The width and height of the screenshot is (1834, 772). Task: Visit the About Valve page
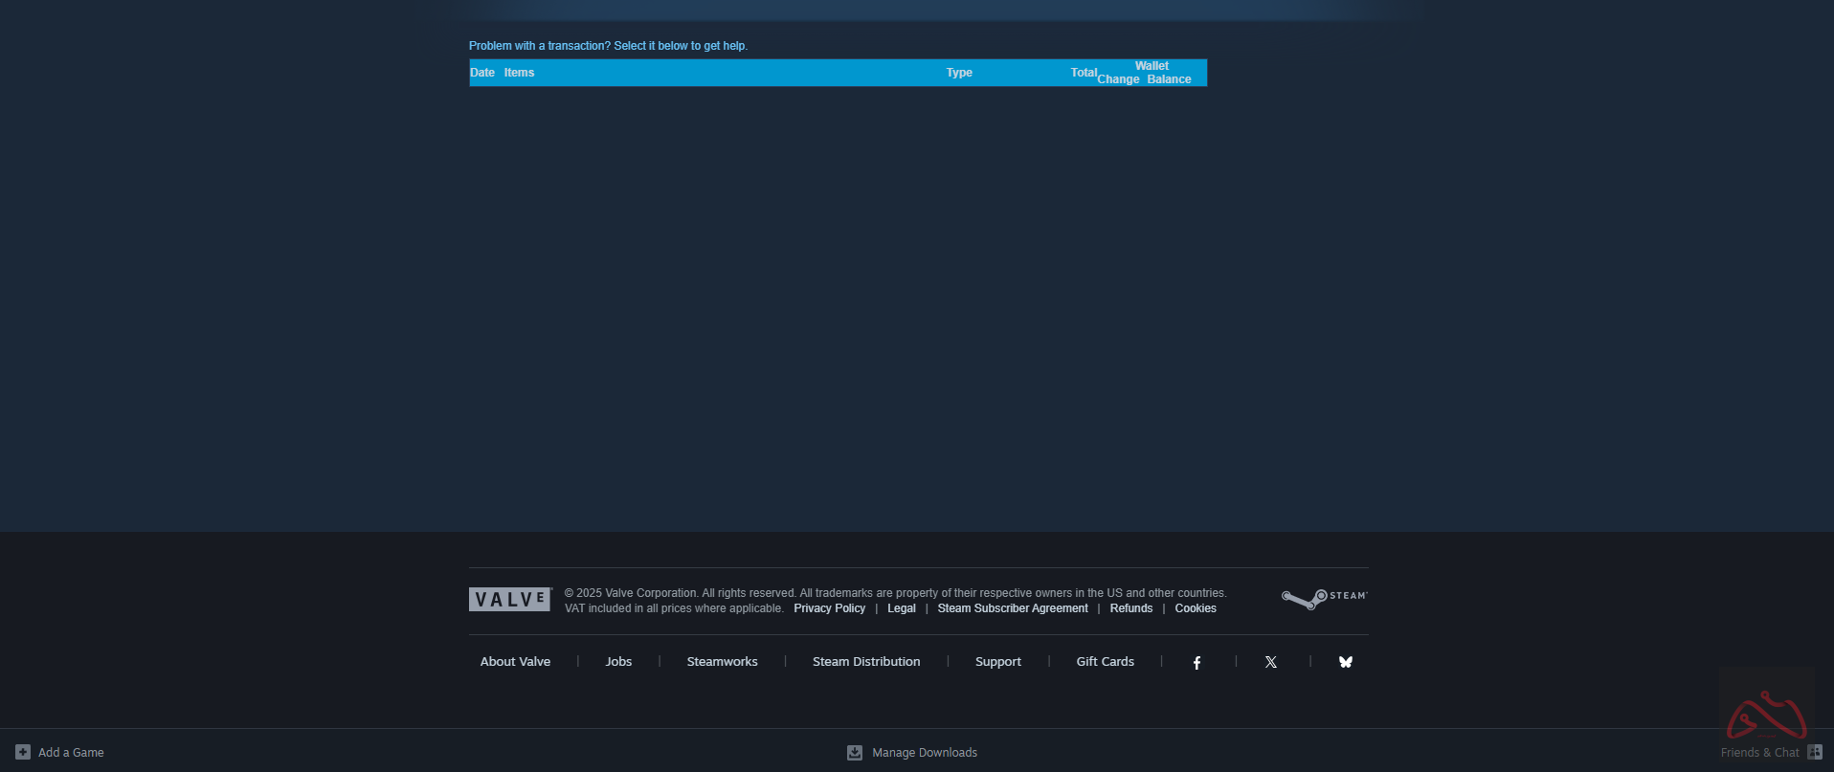point(515,662)
